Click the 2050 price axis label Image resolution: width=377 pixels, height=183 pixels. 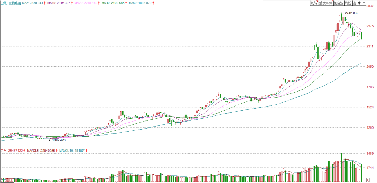click(370, 66)
